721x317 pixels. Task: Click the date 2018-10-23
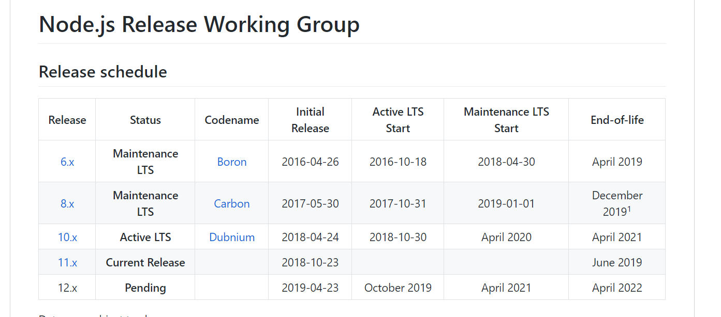(x=310, y=262)
